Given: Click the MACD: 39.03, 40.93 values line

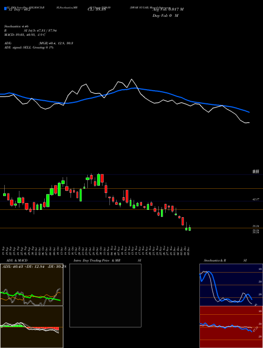Looking at the screenshot, I should coord(25,35).
